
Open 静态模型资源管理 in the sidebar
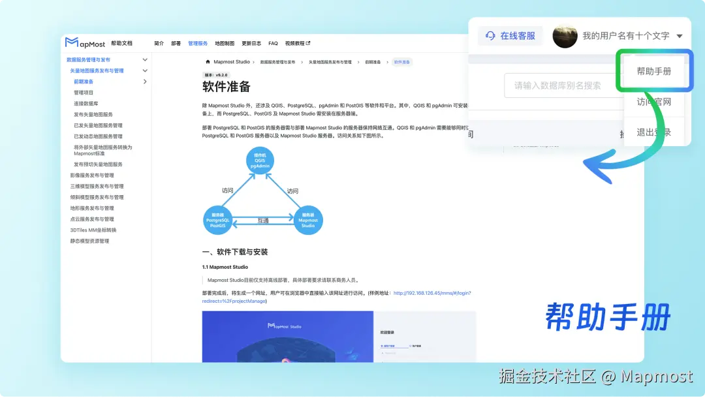89,241
